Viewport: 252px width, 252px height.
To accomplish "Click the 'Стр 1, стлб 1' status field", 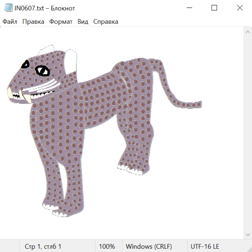I will click(43, 247).
